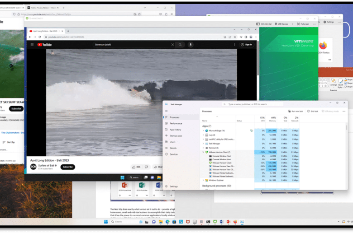Open Chrome profile avatar icon
Viewport: 353px width, 233px height.
point(251,37)
